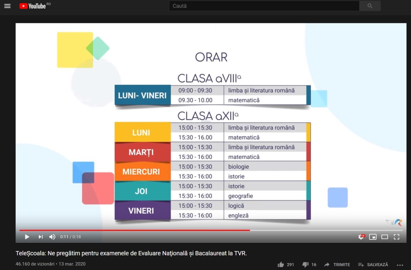This screenshot has width=411, height=270.
Task: Switch to theater mode
Action: (384, 237)
